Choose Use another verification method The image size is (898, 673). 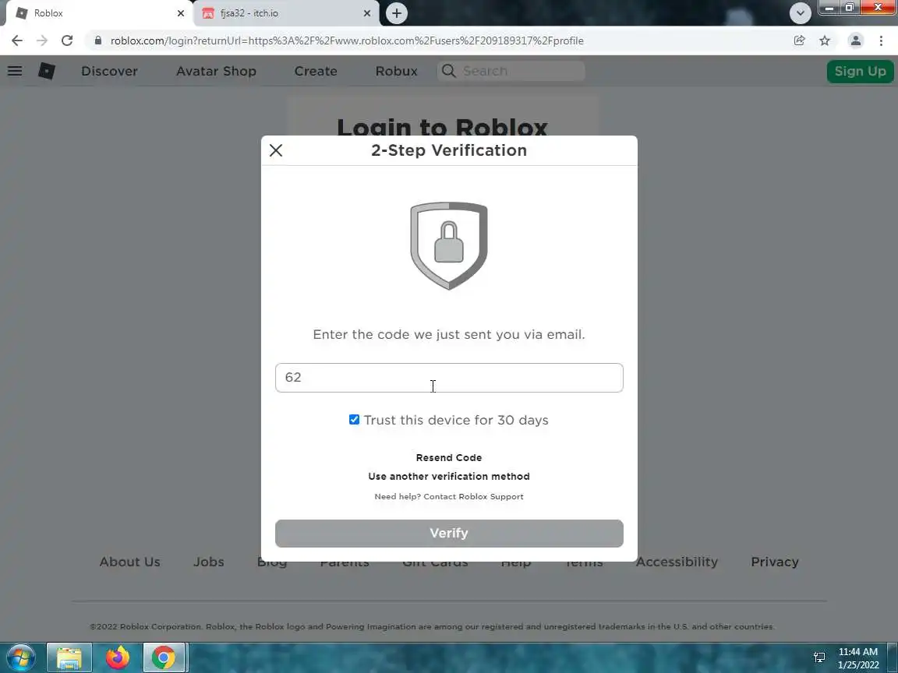[x=449, y=476]
